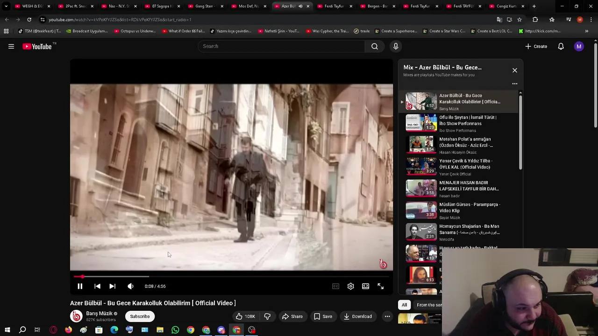The width and height of the screenshot is (598, 336).
Task: Open Windows taskbar search
Action: coord(22,330)
